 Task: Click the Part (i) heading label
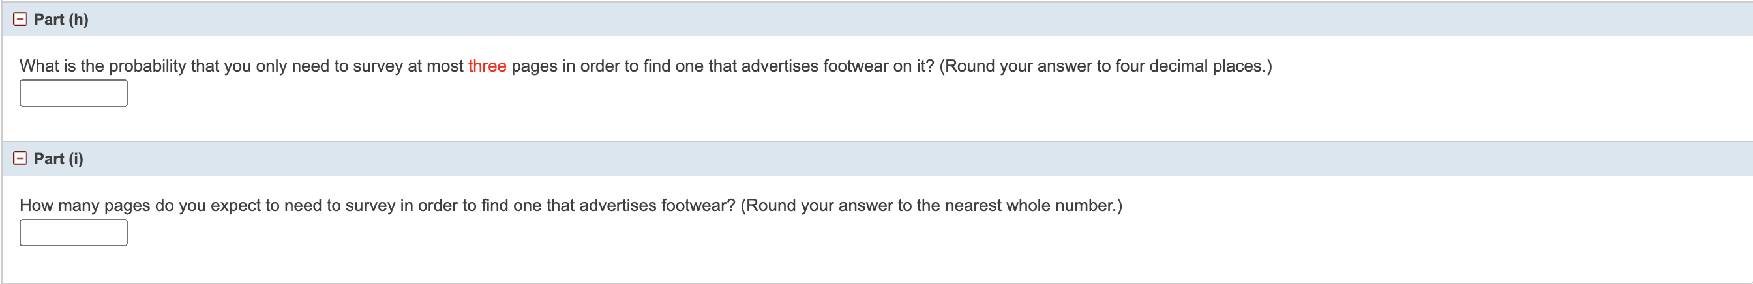59,159
